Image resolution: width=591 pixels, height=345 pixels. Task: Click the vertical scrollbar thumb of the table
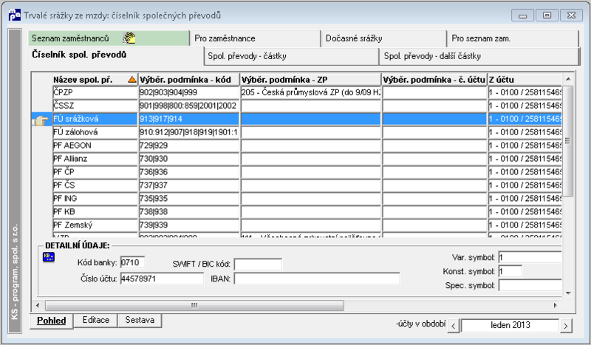click(x=567, y=141)
